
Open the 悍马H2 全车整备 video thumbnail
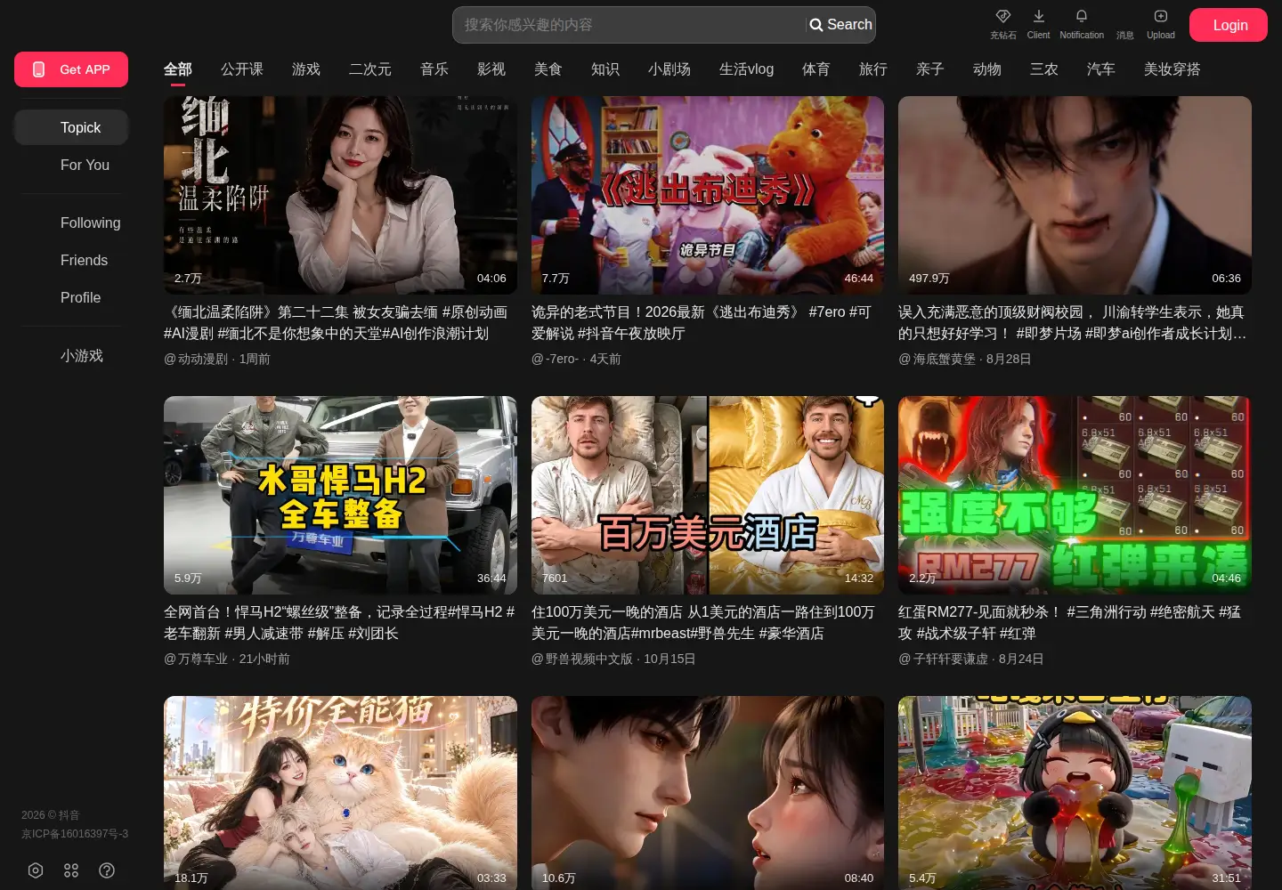tap(340, 495)
